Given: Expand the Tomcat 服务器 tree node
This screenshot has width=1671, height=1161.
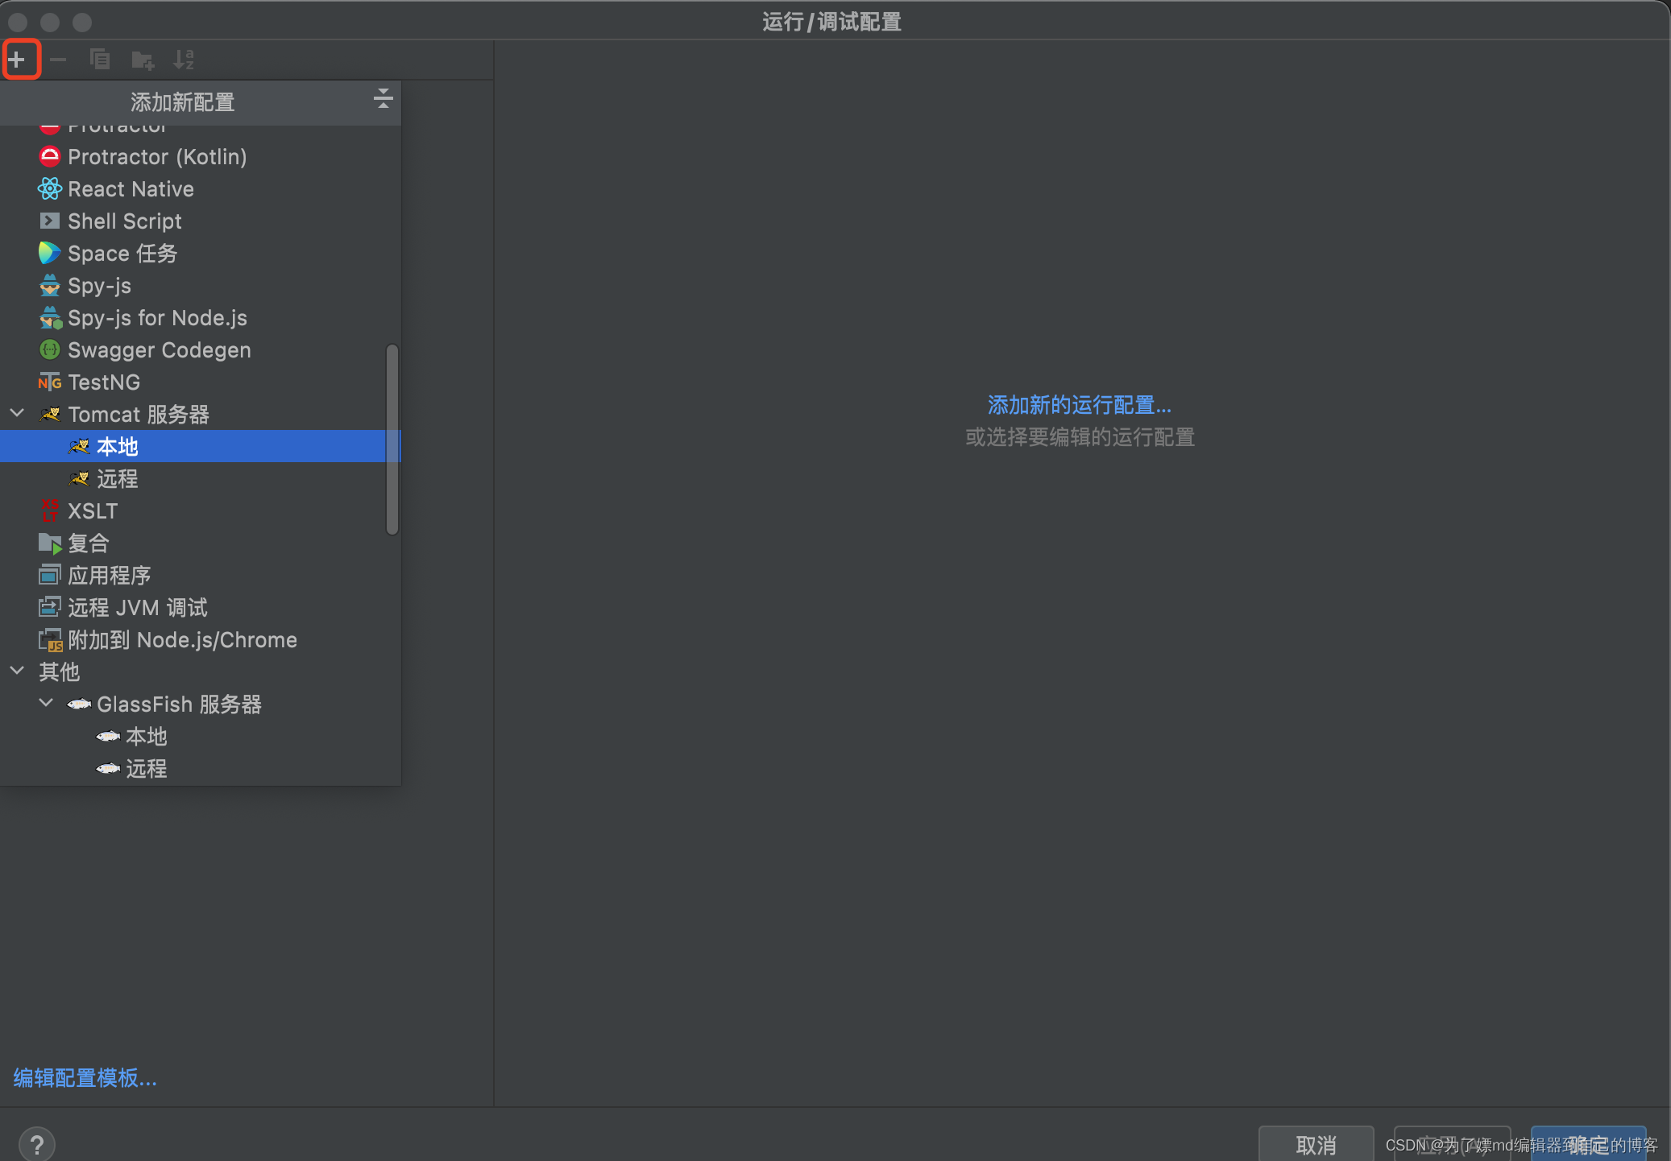Looking at the screenshot, I should coord(18,414).
